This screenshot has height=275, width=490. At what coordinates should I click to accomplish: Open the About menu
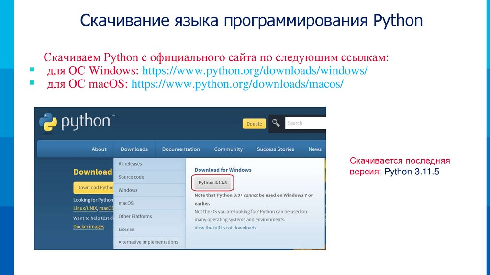99,149
